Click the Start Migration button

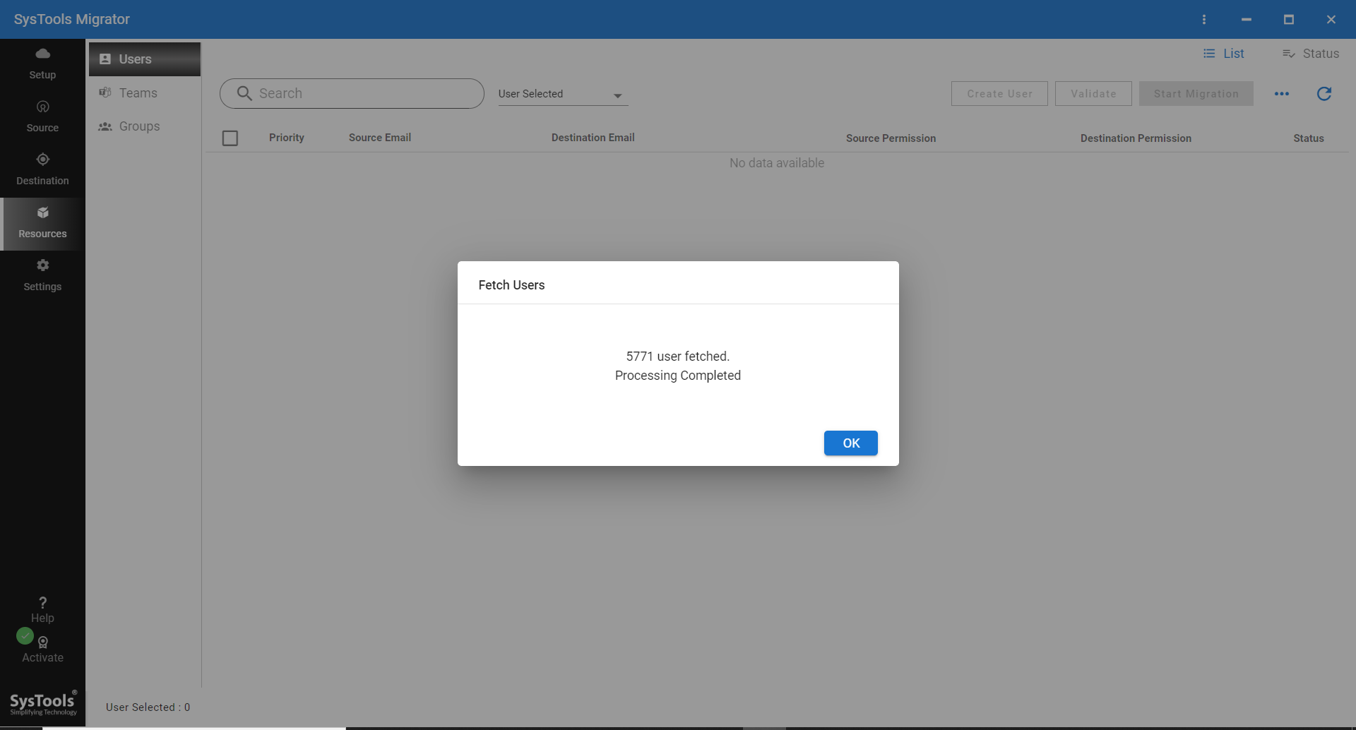1196,94
